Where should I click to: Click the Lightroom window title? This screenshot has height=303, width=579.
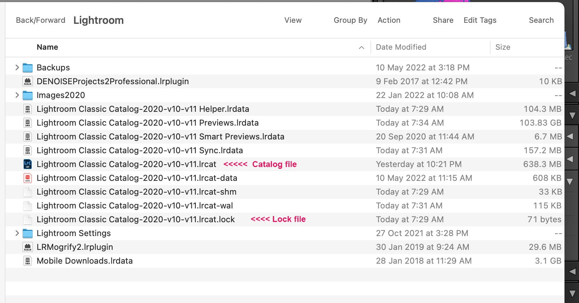point(98,20)
